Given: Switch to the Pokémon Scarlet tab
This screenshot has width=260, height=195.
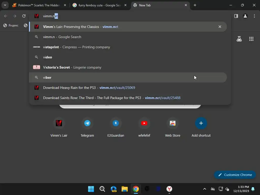Looking at the screenshot, I should 39,5.
